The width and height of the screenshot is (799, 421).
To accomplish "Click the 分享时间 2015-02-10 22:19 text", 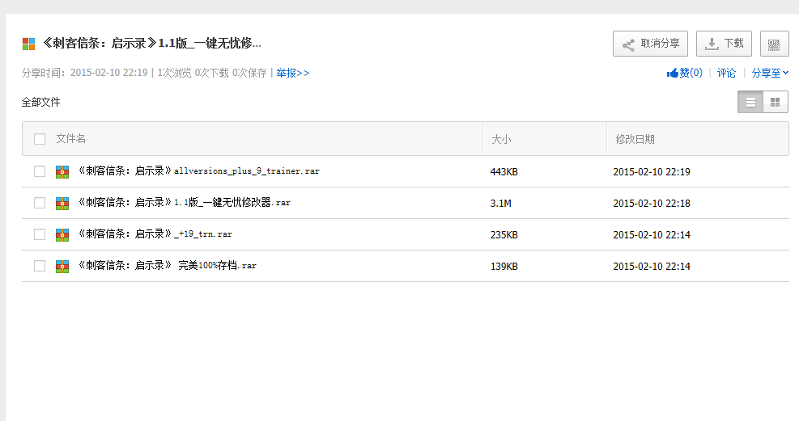I will click(x=84, y=73).
